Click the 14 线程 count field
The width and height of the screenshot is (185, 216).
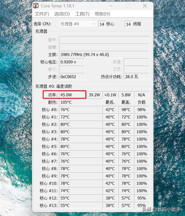128,24
